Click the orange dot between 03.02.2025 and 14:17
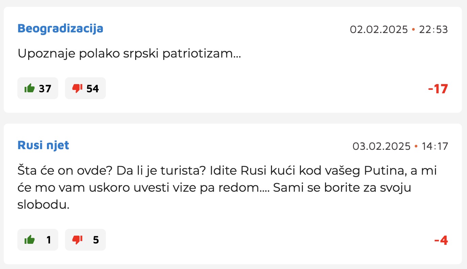The height and width of the screenshot is (269, 467). point(416,147)
